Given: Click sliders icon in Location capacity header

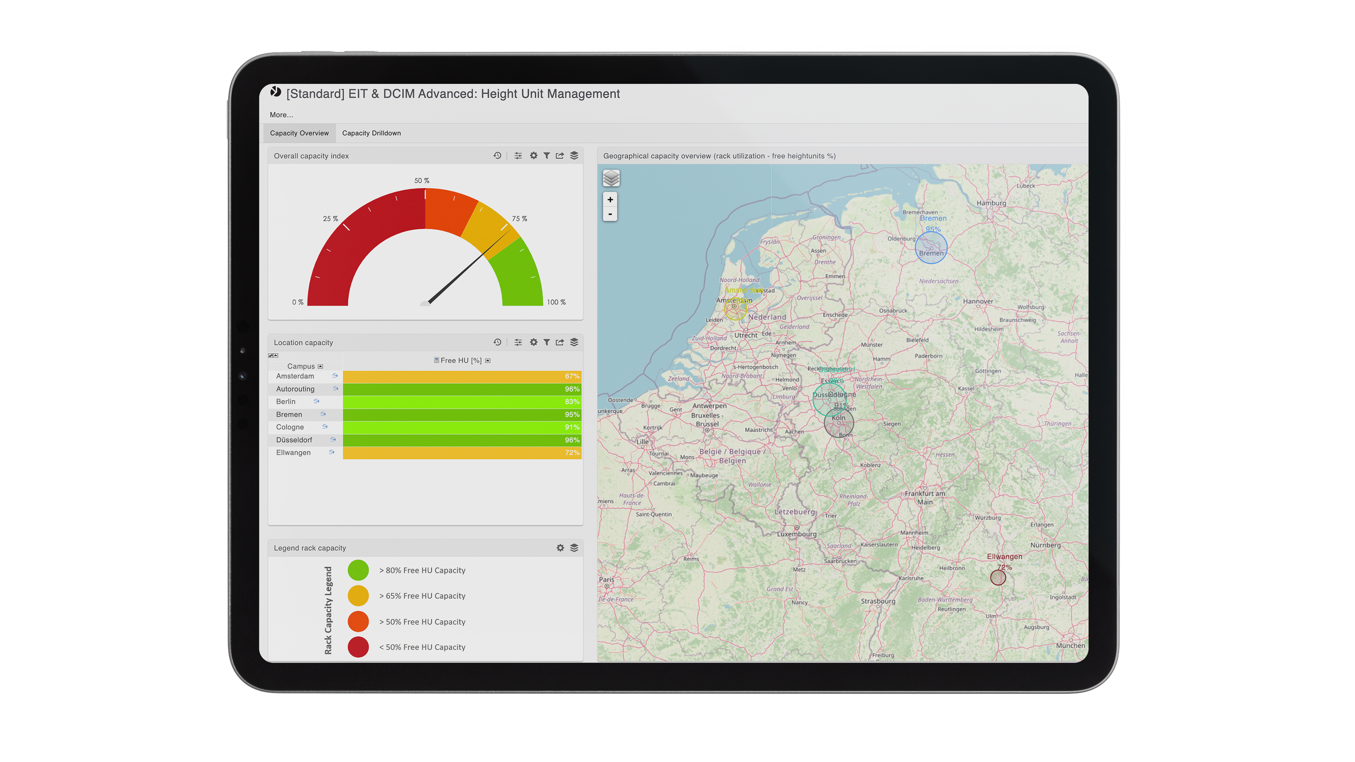Looking at the screenshot, I should pos(518,342).
